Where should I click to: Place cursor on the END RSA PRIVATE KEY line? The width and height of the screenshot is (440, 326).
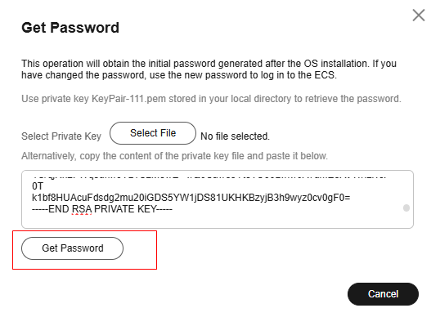click(x=102, y=209)
